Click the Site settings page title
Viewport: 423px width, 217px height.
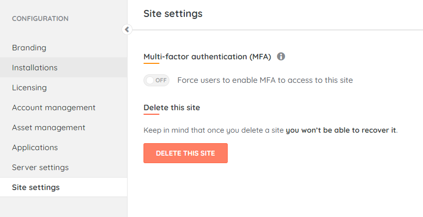pos(173,13)
